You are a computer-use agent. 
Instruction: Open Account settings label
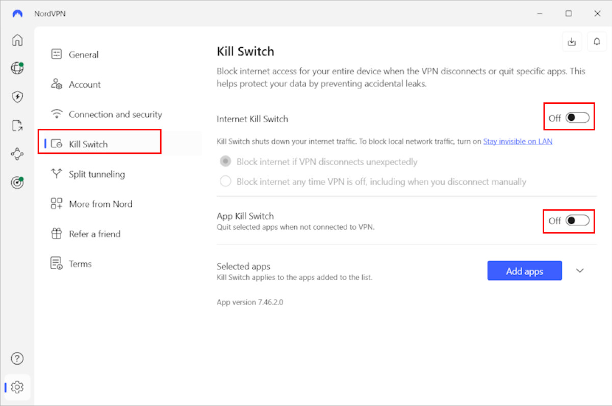[85, 85]
